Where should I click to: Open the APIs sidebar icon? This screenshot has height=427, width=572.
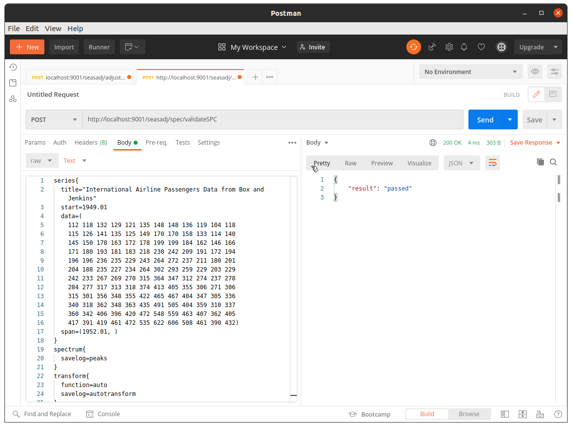pyautogui.click(x=13, y=99)
